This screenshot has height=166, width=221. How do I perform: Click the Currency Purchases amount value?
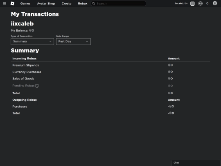pyautogui.click(x=170, y=72)
